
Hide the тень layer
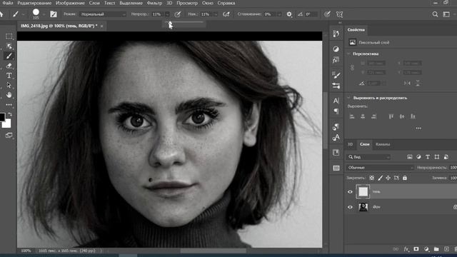[x=350, y=192]
